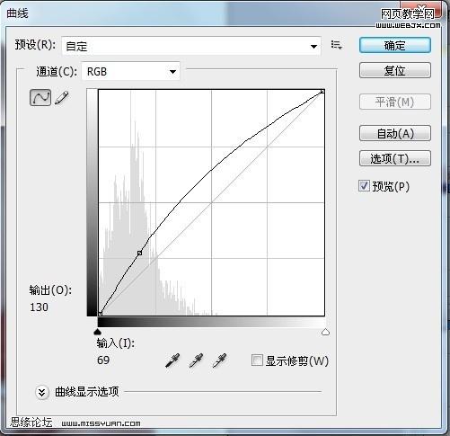This screenshot has width=450, height=436.
Task: Expand 曲线显示选项 section
Action: (41, 392)
